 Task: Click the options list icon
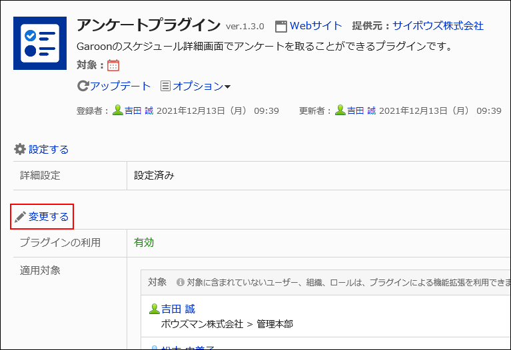point(165,86)
